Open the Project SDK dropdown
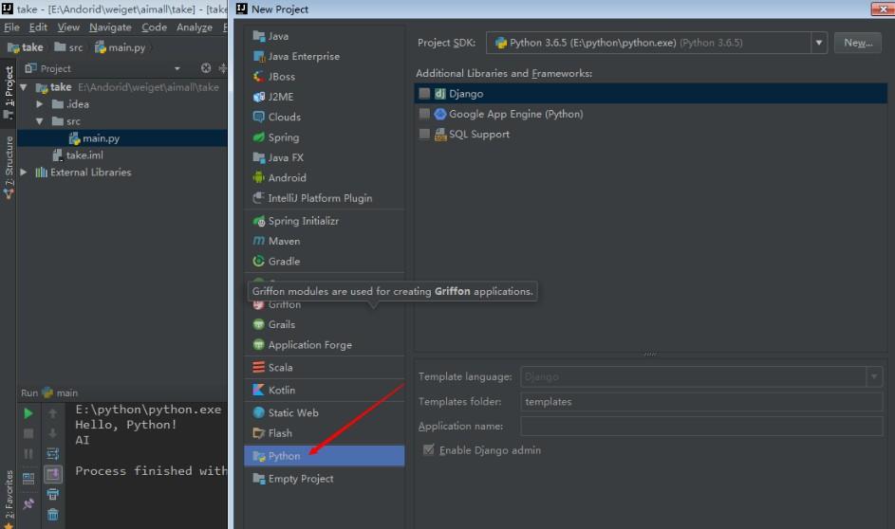 [819, 43]
